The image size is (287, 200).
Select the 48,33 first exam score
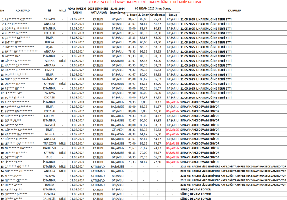click(x=132, y=134)
